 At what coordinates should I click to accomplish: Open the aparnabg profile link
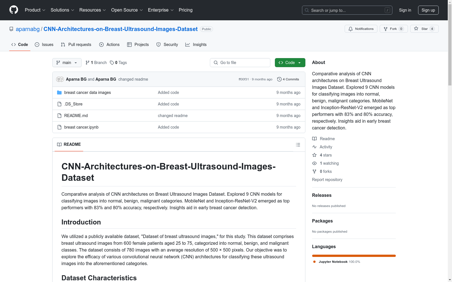(28, 29)
